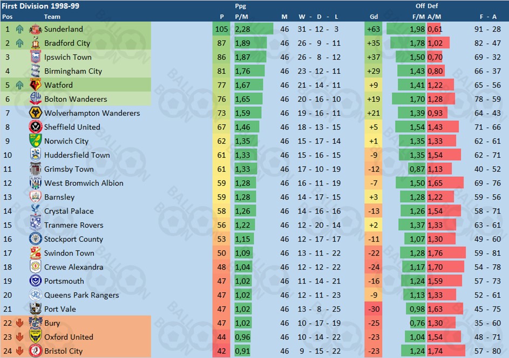Viewport: 509px width, 358px height.
Task: Click the Portsmouth club crest
Action: click(x=36, y=281)
